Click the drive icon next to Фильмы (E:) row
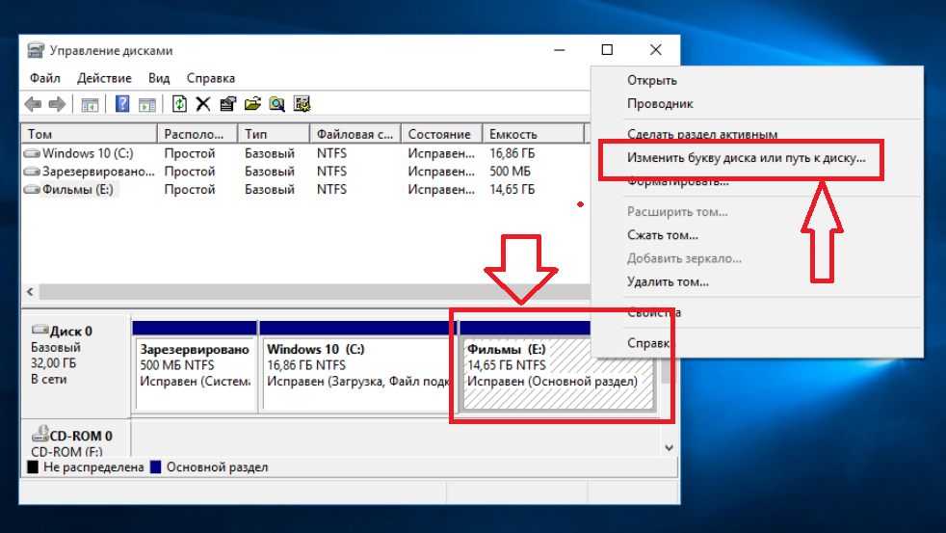 point(32,190)
